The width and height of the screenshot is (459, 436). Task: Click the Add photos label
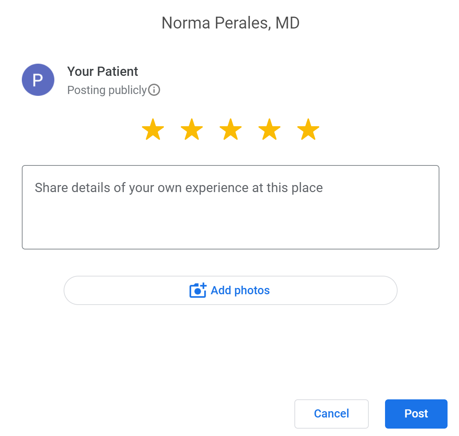tap(240, 291)
